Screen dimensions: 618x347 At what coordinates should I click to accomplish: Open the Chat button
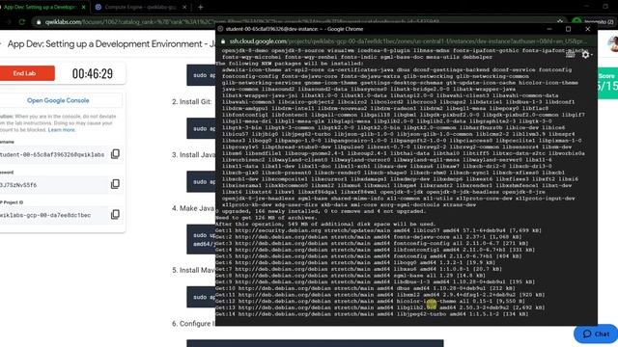coord(596,334)
